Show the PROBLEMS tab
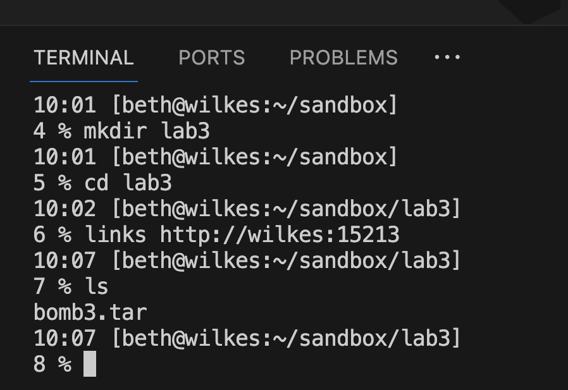This screenshot has height=390, width=568. point(343,58)
